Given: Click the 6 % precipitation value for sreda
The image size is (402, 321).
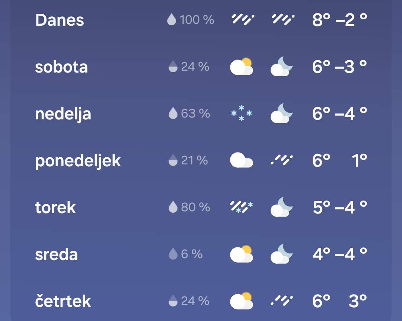Looking at the screenshot, I should click(x=192, y=254).
